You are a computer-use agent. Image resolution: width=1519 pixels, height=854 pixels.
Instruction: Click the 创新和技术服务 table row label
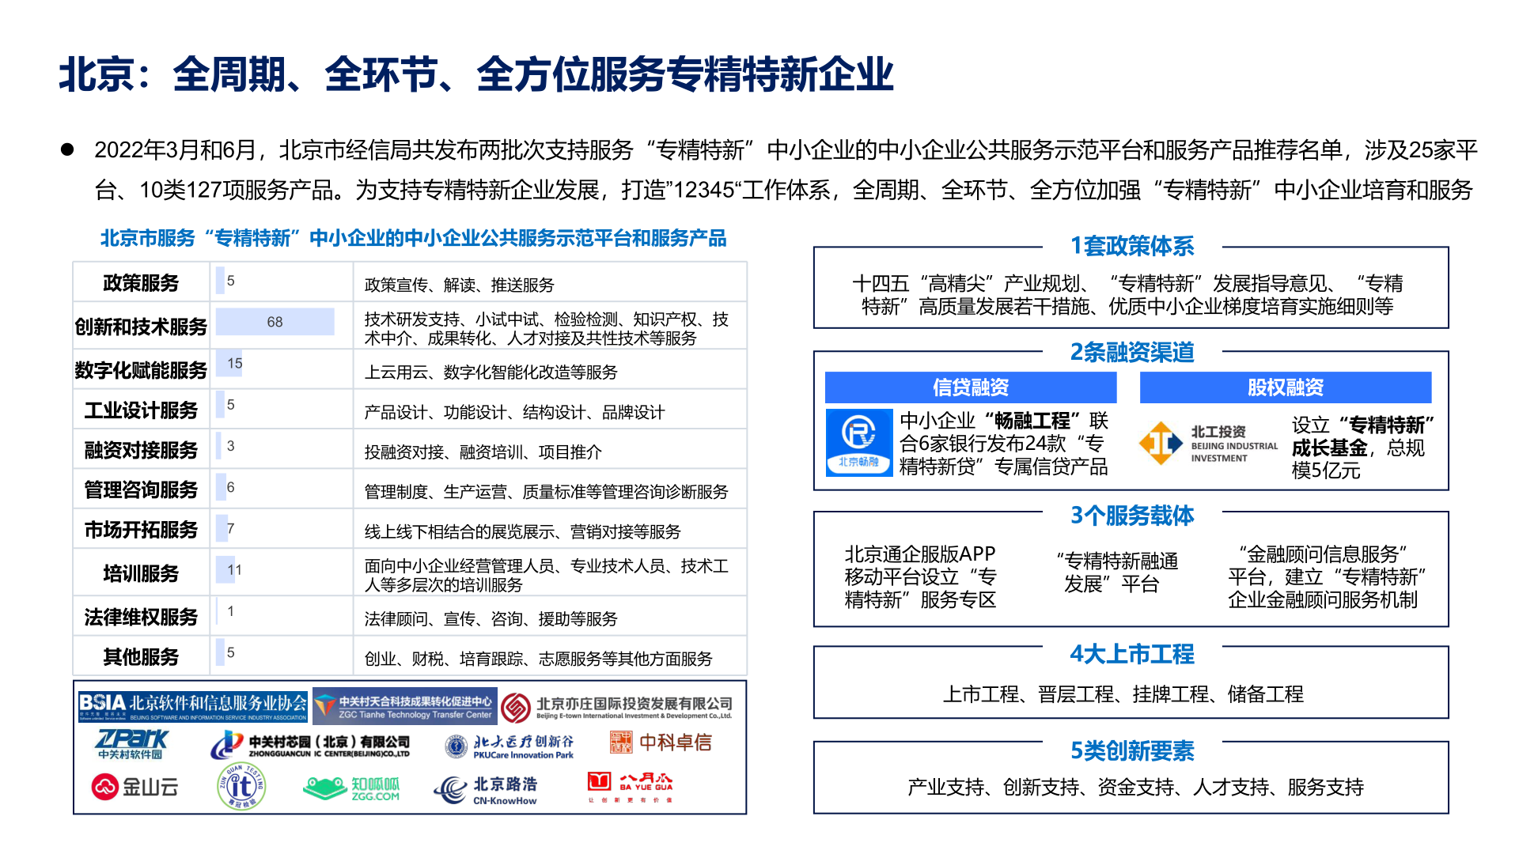pos(141,327)
